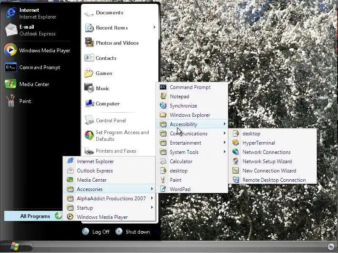Expand the Startup folder arrow

click(x=152, y=207)
